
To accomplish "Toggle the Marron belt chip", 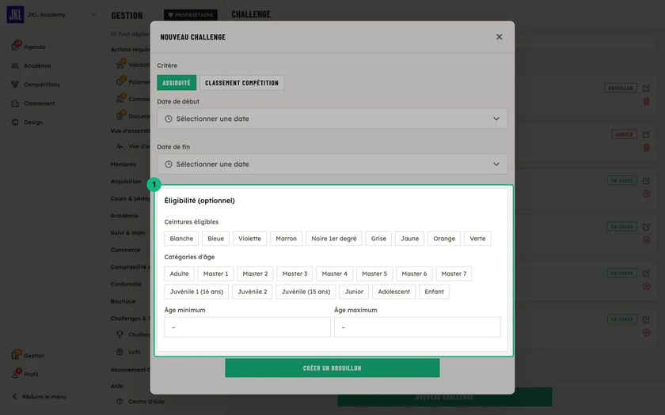I will tap(287, 239).
